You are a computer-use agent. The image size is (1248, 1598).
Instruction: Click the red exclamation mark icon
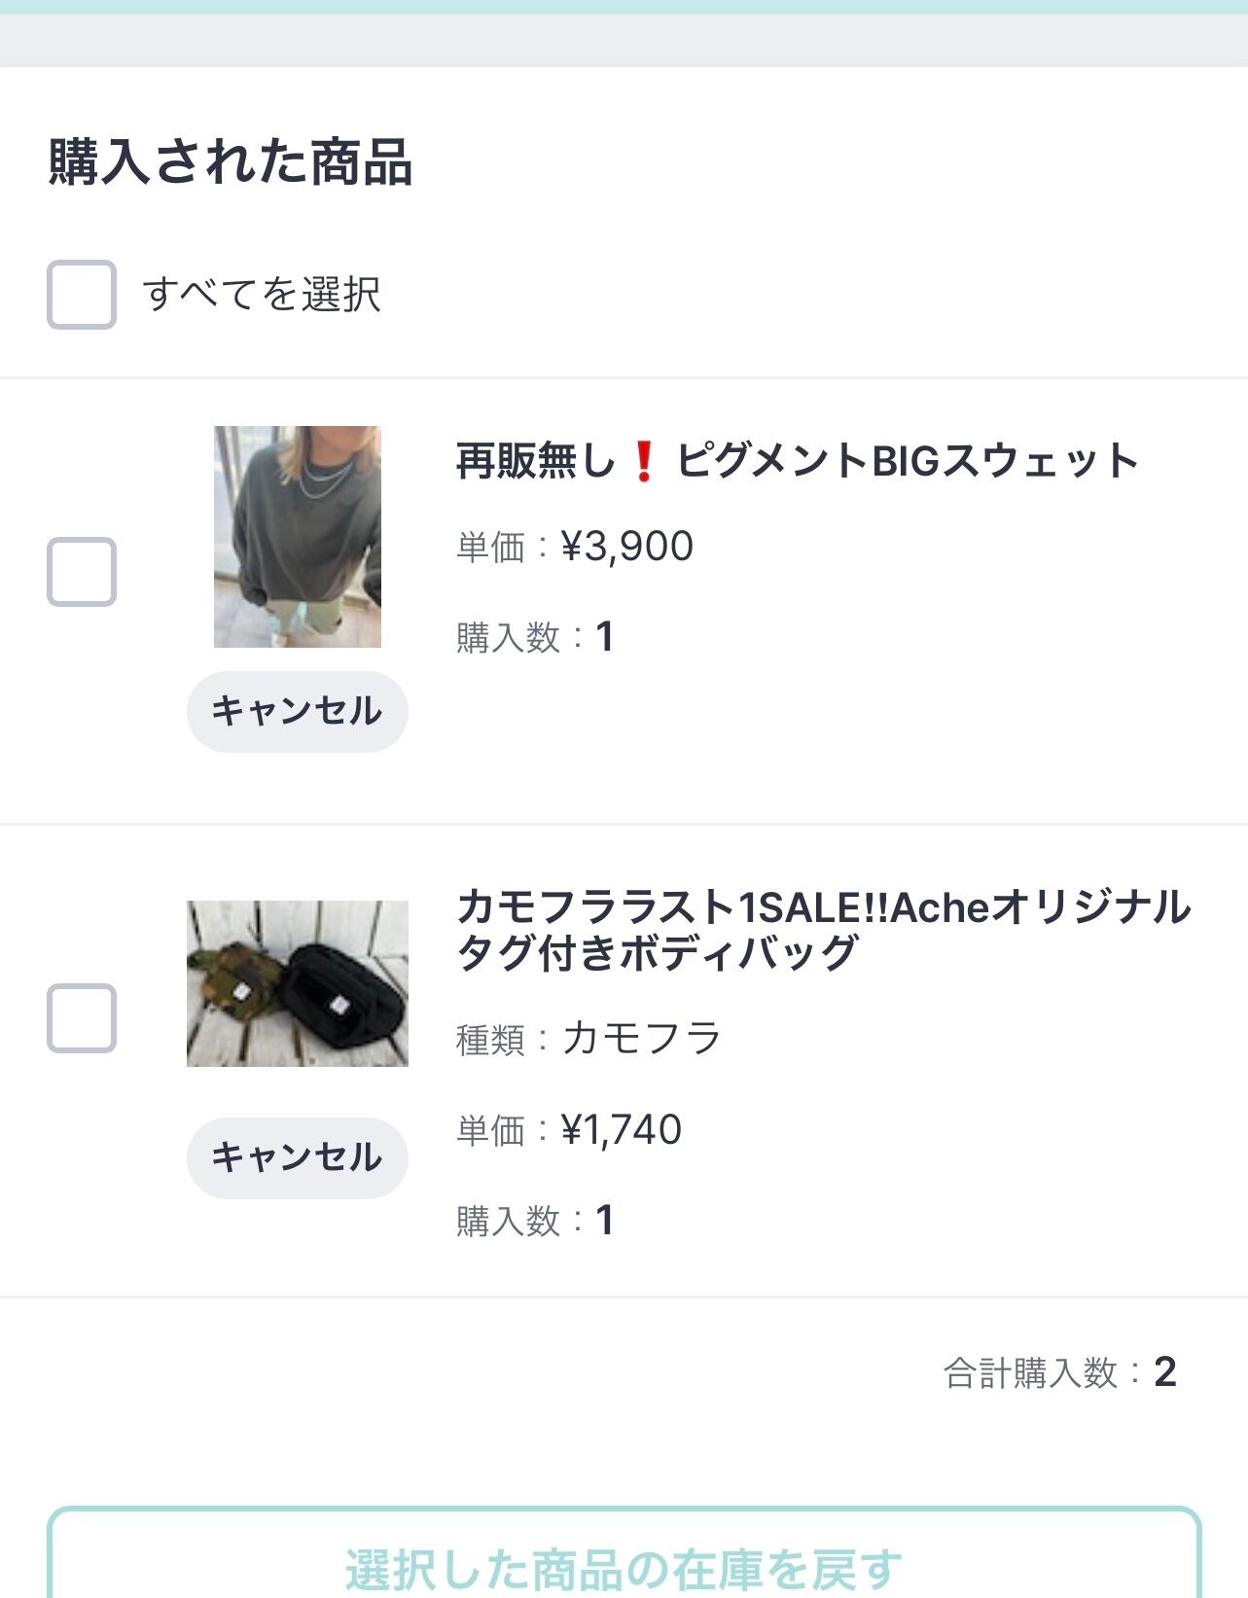click(x=643, y=461)
